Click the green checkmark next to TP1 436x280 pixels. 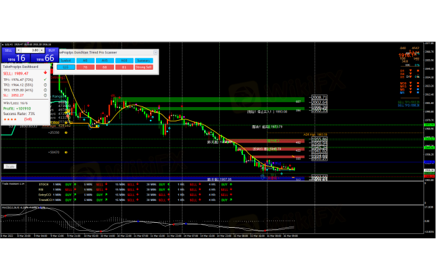pos(45,79)
